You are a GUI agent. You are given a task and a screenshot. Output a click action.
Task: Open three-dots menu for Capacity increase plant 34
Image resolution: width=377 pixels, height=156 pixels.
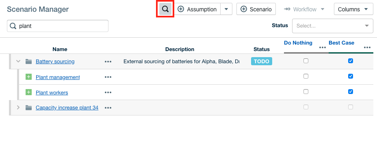pos(108,108)
